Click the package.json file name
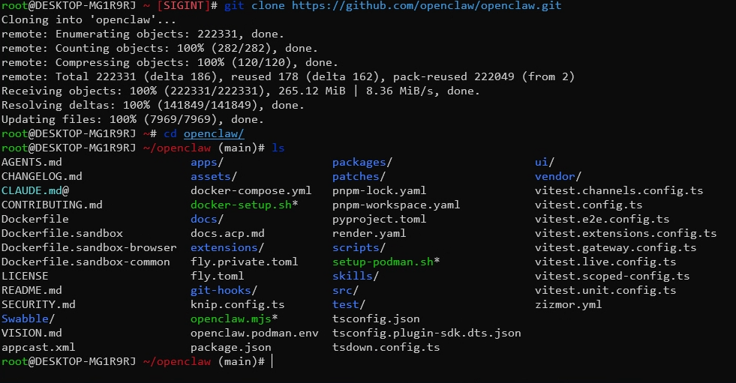Screen dimensions: 736x383 coord(230,347)
